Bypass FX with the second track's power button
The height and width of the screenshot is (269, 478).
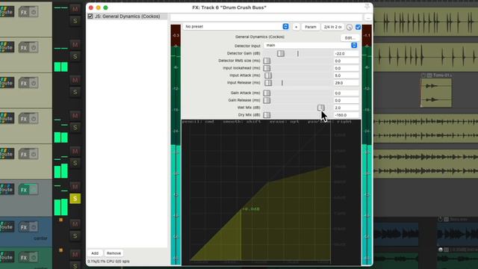(34, 48)
